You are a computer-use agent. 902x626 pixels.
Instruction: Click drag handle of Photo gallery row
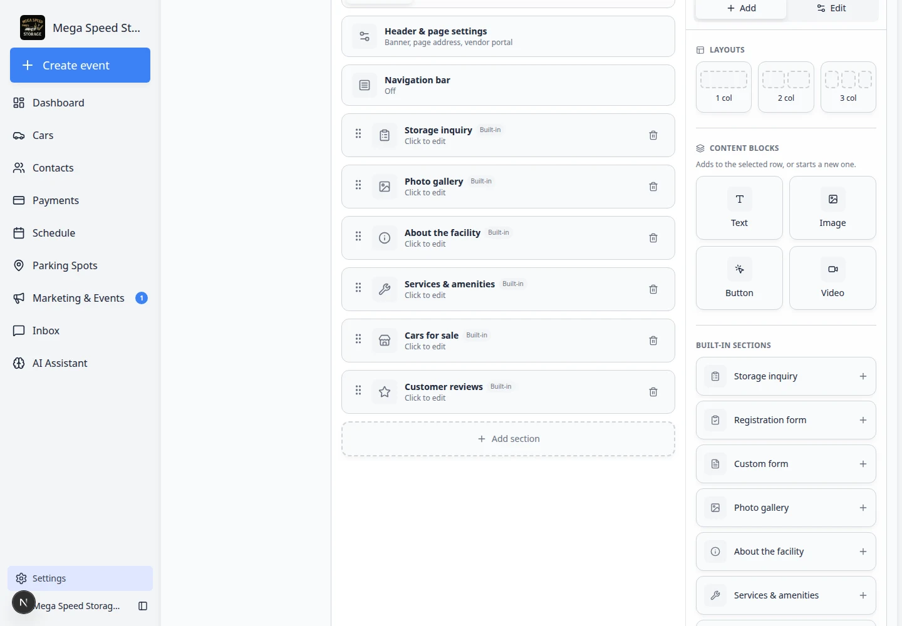pos(358,185)
